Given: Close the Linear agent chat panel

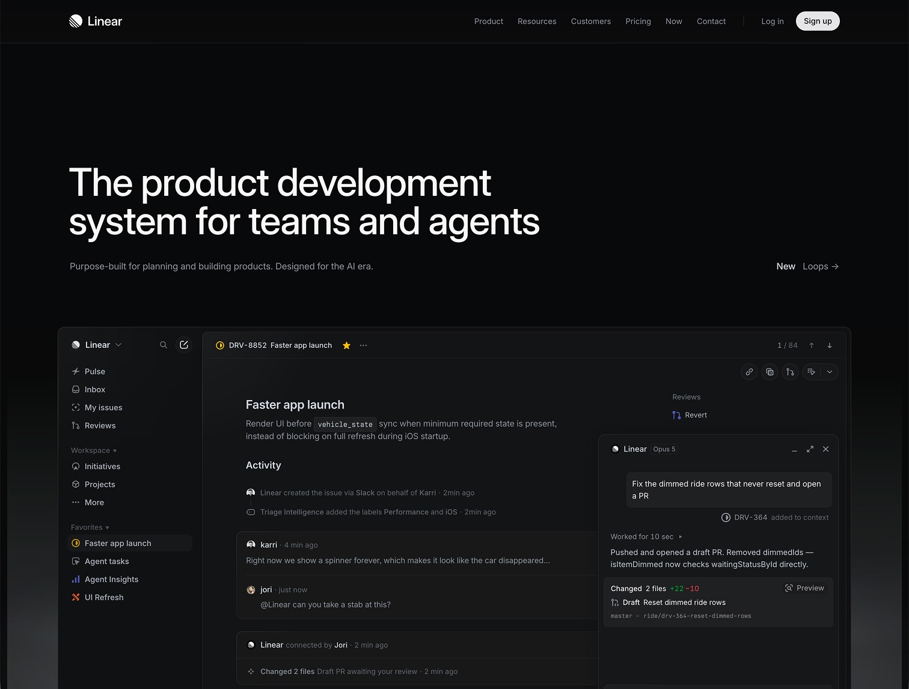Looking at the screenshot, I should pos(825,449).
